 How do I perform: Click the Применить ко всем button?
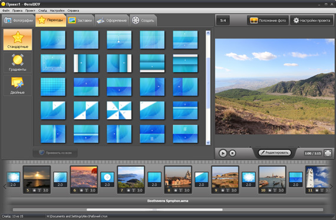[x=55, y=153]
